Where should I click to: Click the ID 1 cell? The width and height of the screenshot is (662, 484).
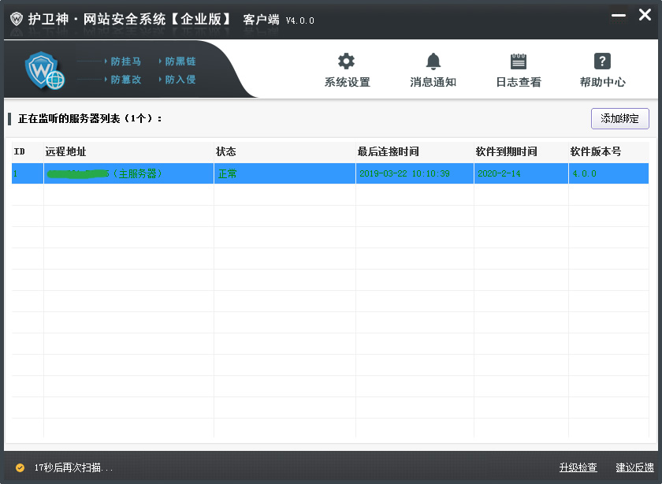(28, 173)
